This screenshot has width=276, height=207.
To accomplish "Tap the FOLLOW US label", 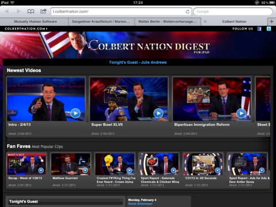I will click(243, 29).
